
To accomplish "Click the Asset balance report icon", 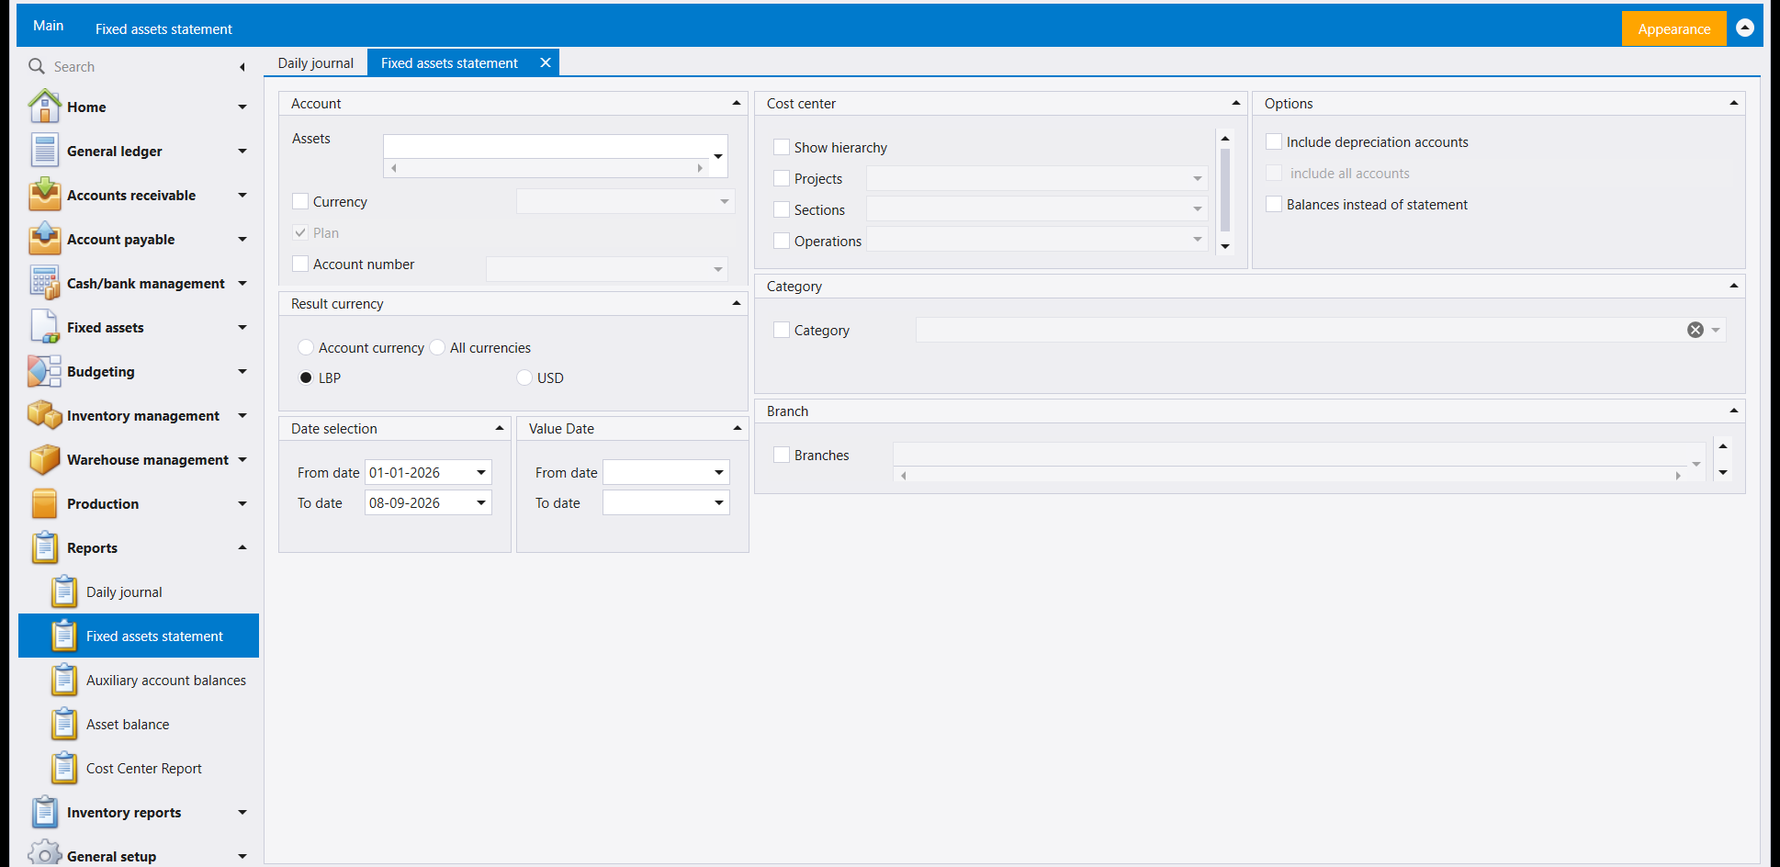I will 64,724.
